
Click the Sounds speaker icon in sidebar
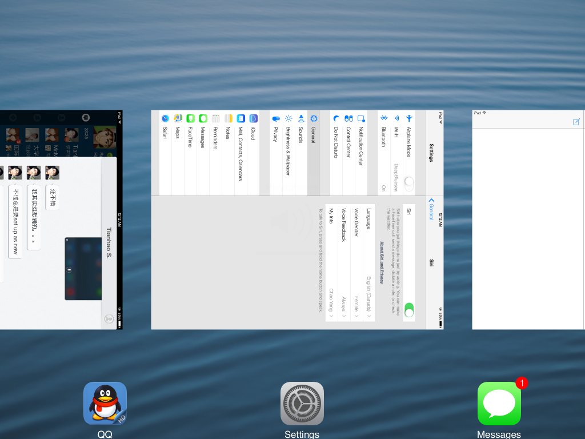tap(301, 118)
